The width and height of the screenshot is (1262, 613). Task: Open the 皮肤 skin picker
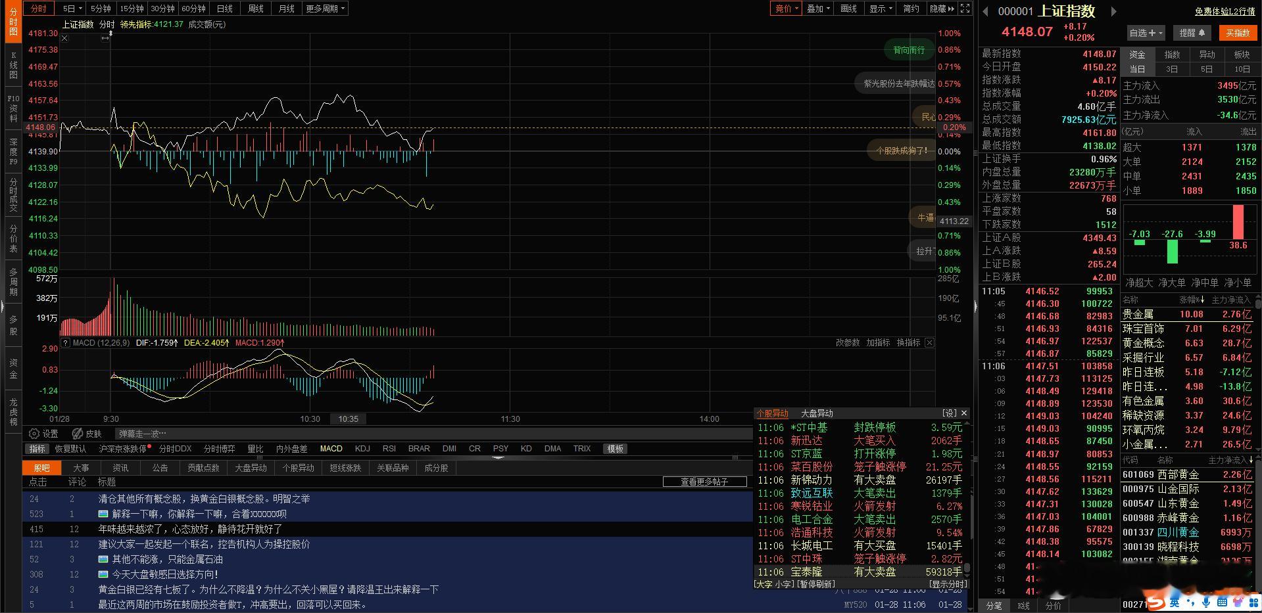pos(86,434)
